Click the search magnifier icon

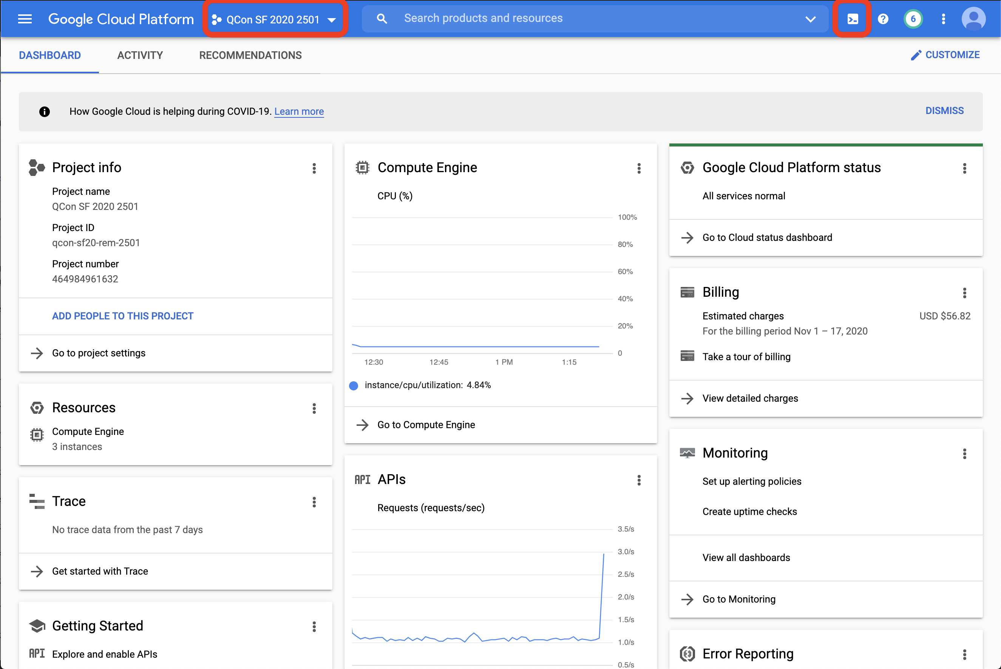click(382, 18)
